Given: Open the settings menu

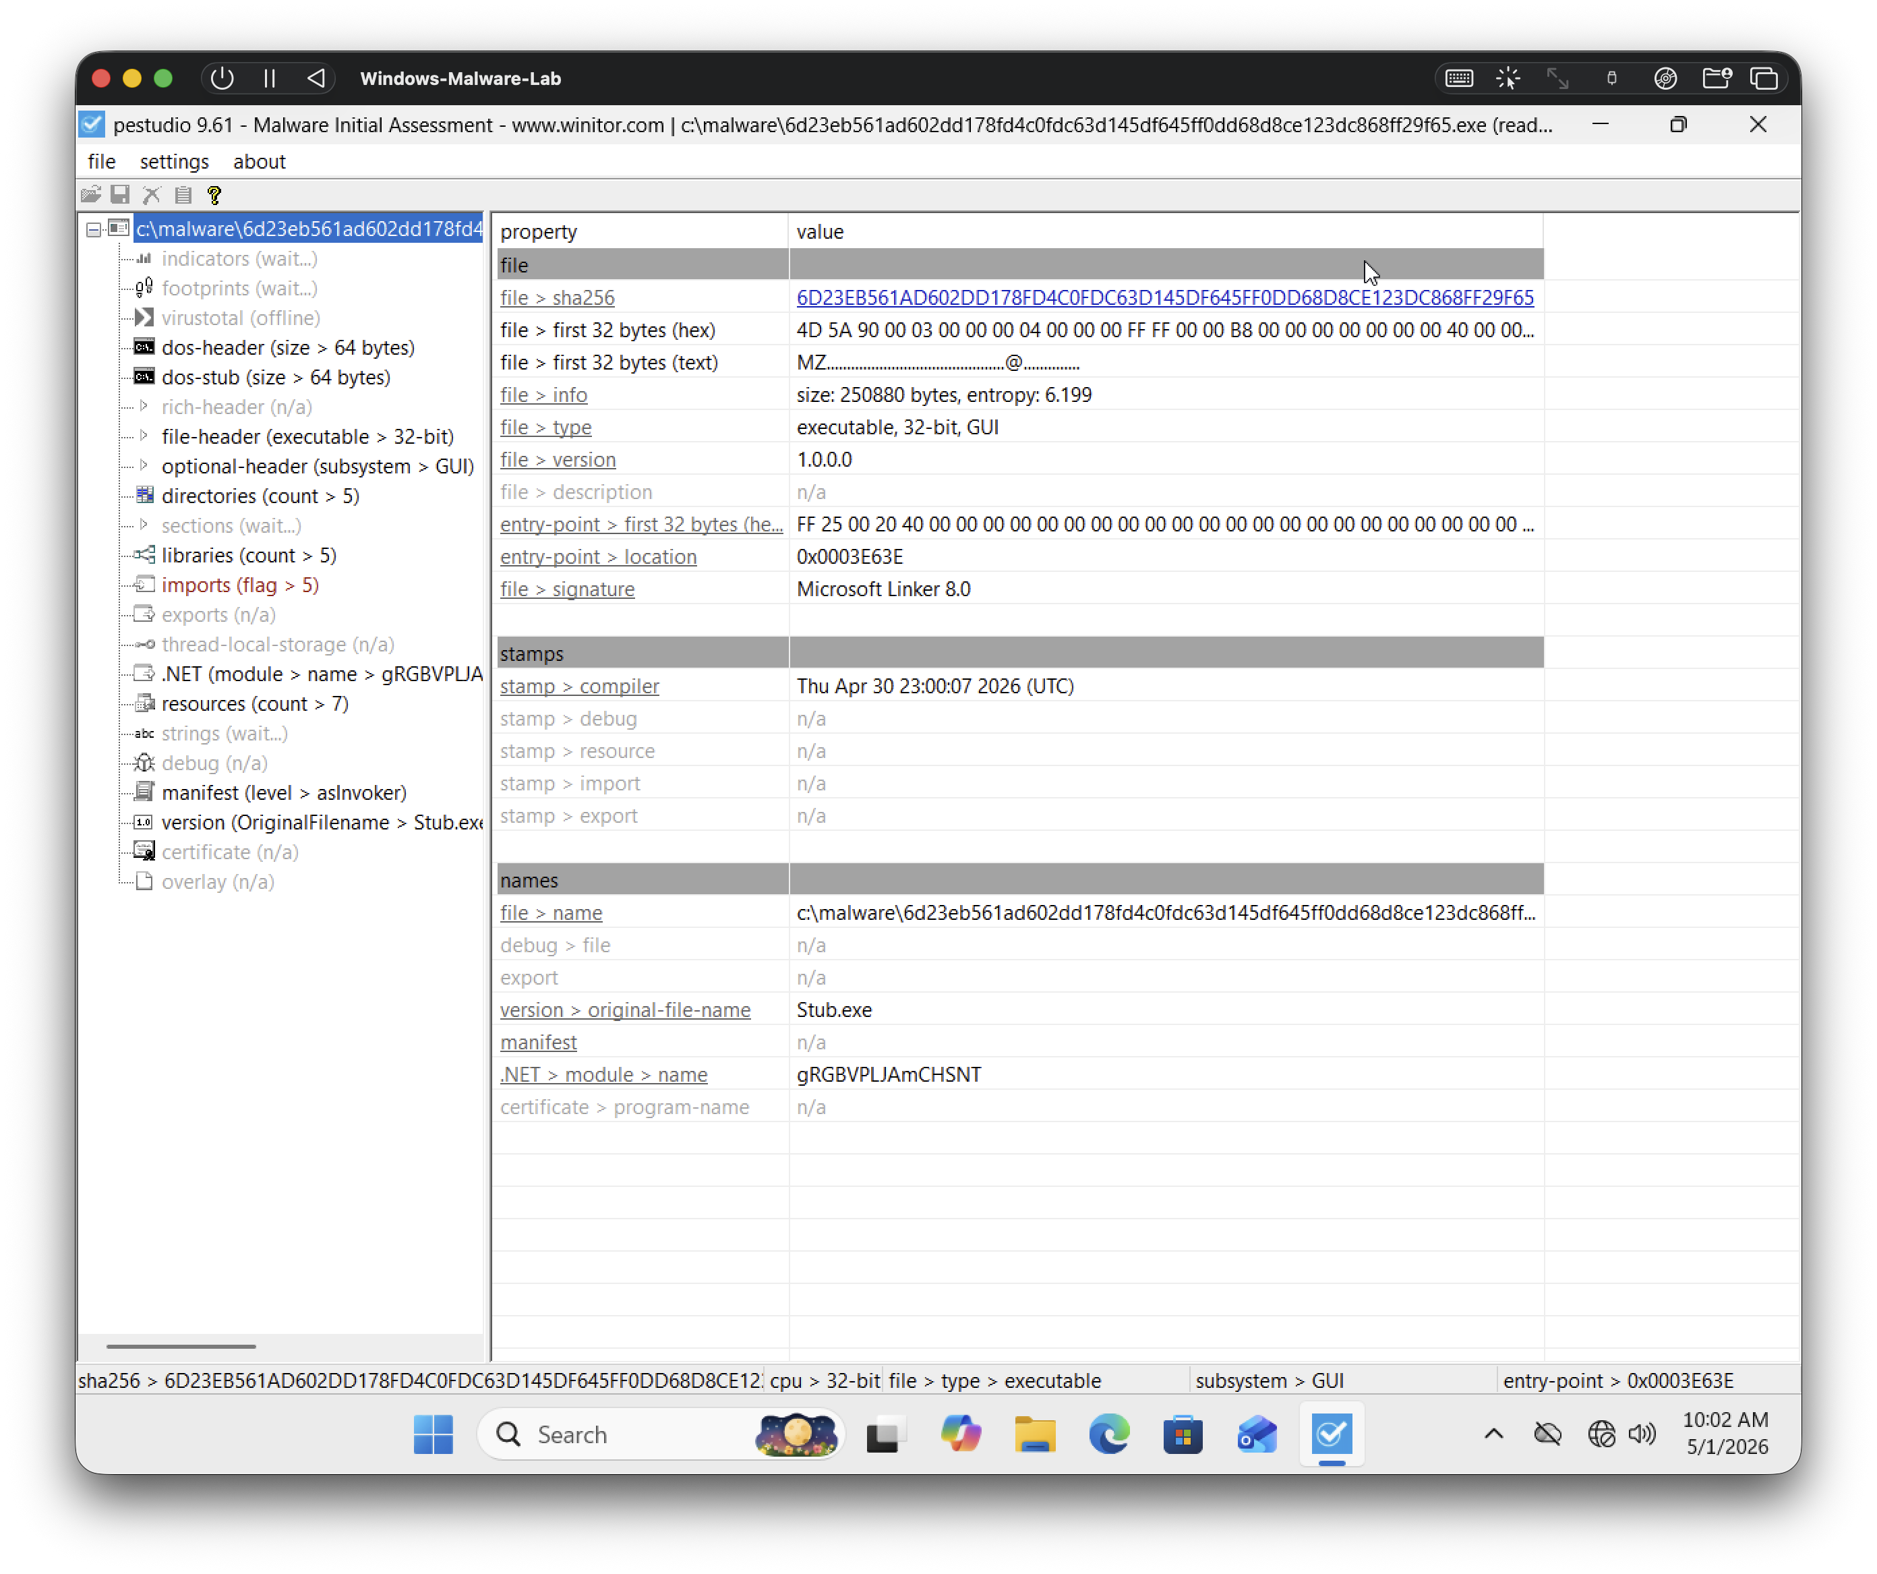Looking at the screenshot, I should 175,162.
